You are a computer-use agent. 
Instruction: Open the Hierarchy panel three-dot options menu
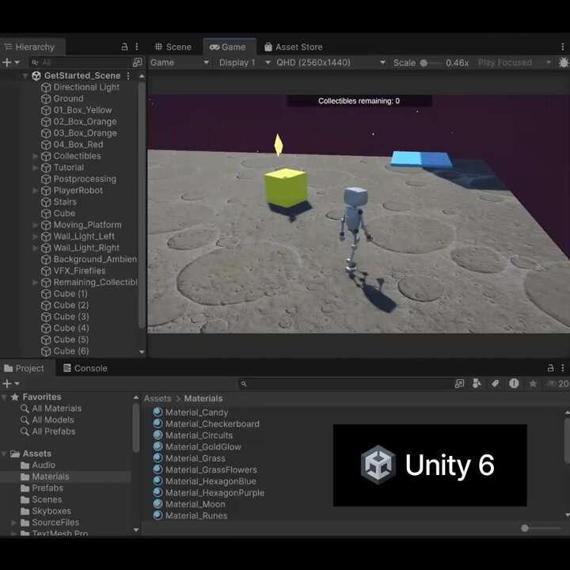[x=137, y=47]
